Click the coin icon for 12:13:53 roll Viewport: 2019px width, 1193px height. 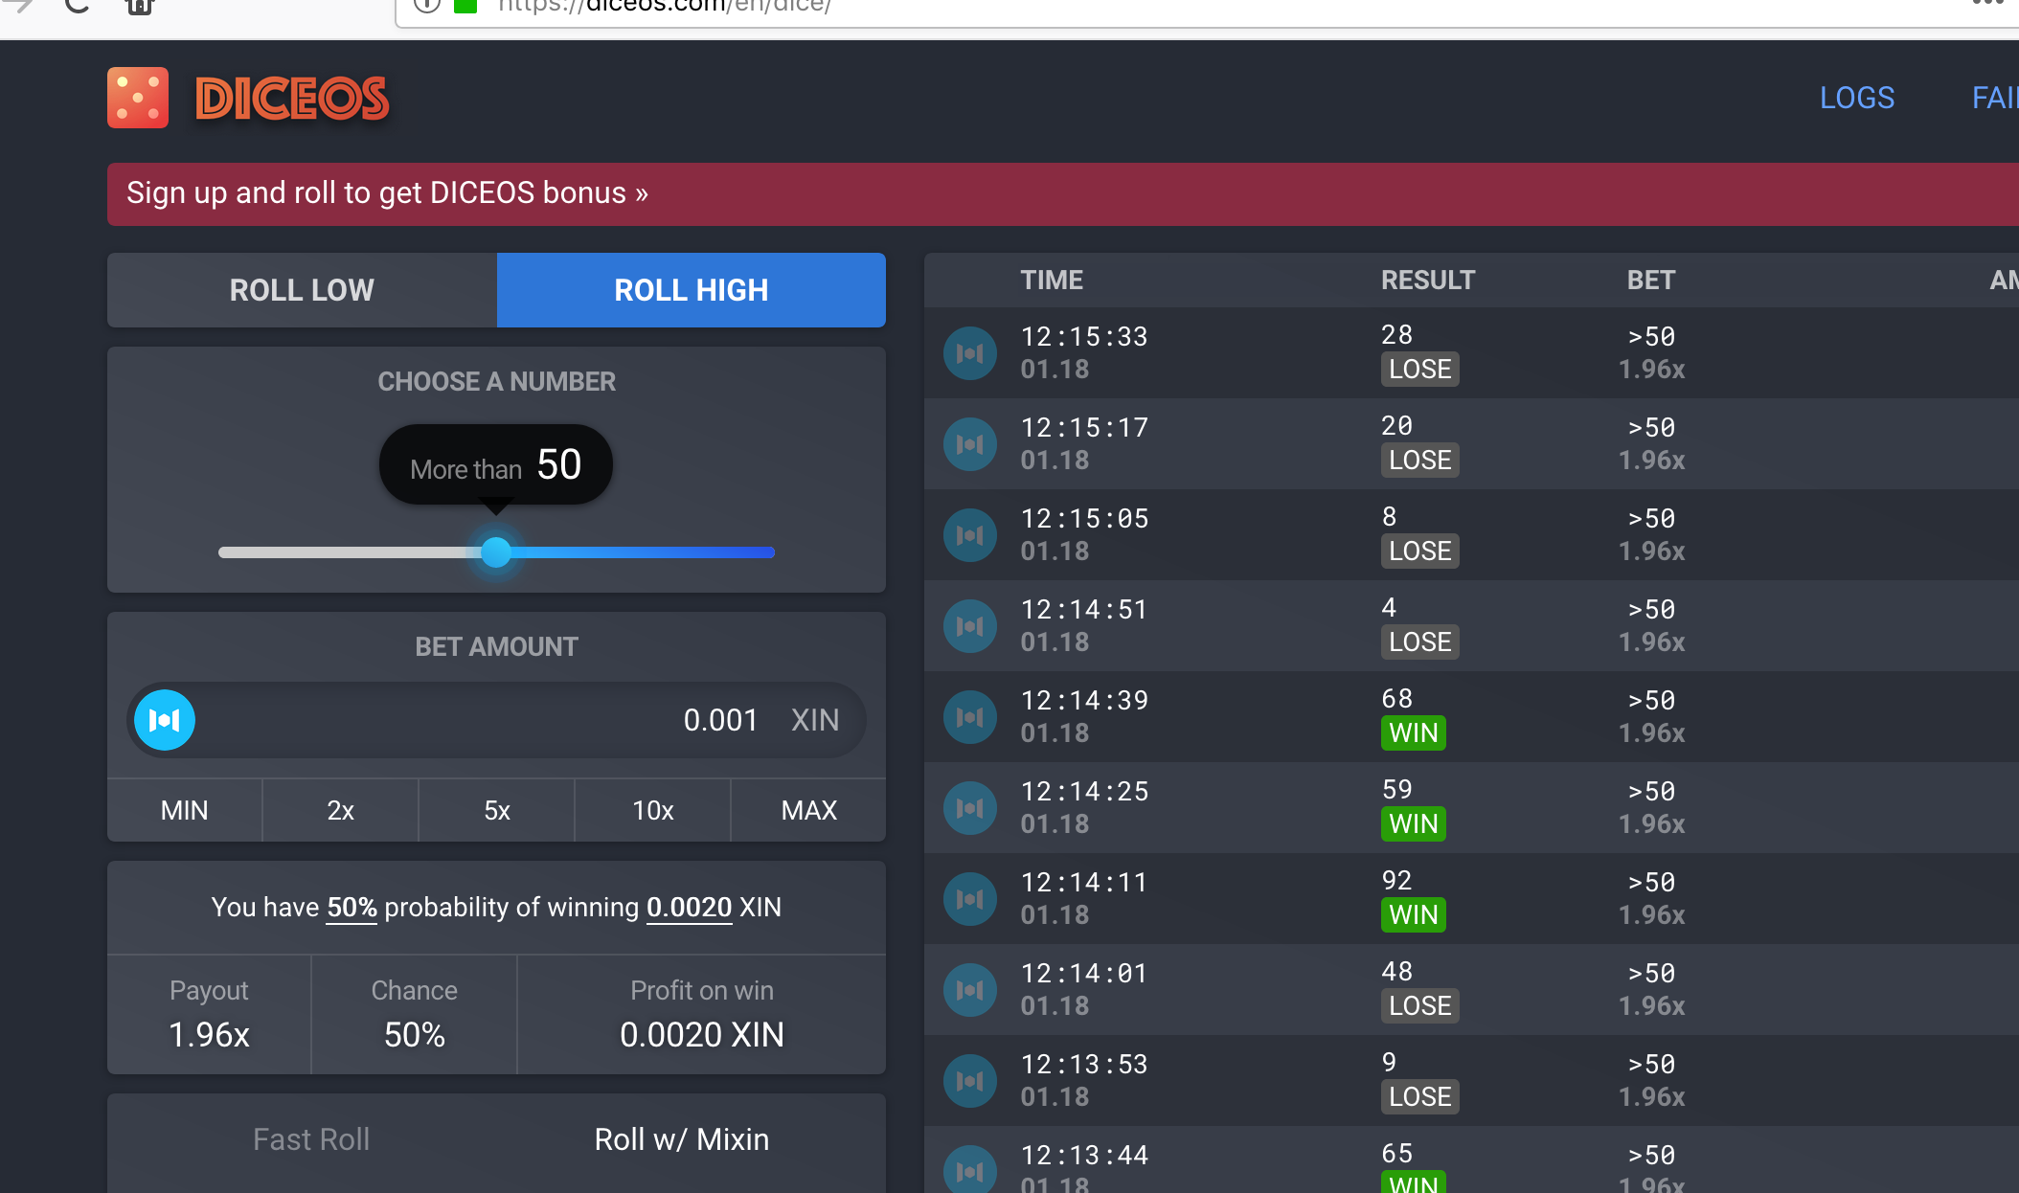(969, 1081)
